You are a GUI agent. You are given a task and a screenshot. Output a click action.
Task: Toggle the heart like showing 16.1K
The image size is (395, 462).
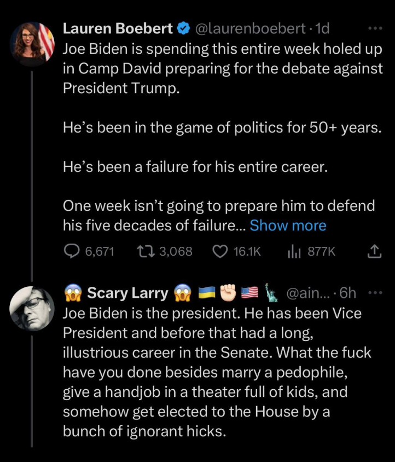pyautogui.click(x=219, y=251)
